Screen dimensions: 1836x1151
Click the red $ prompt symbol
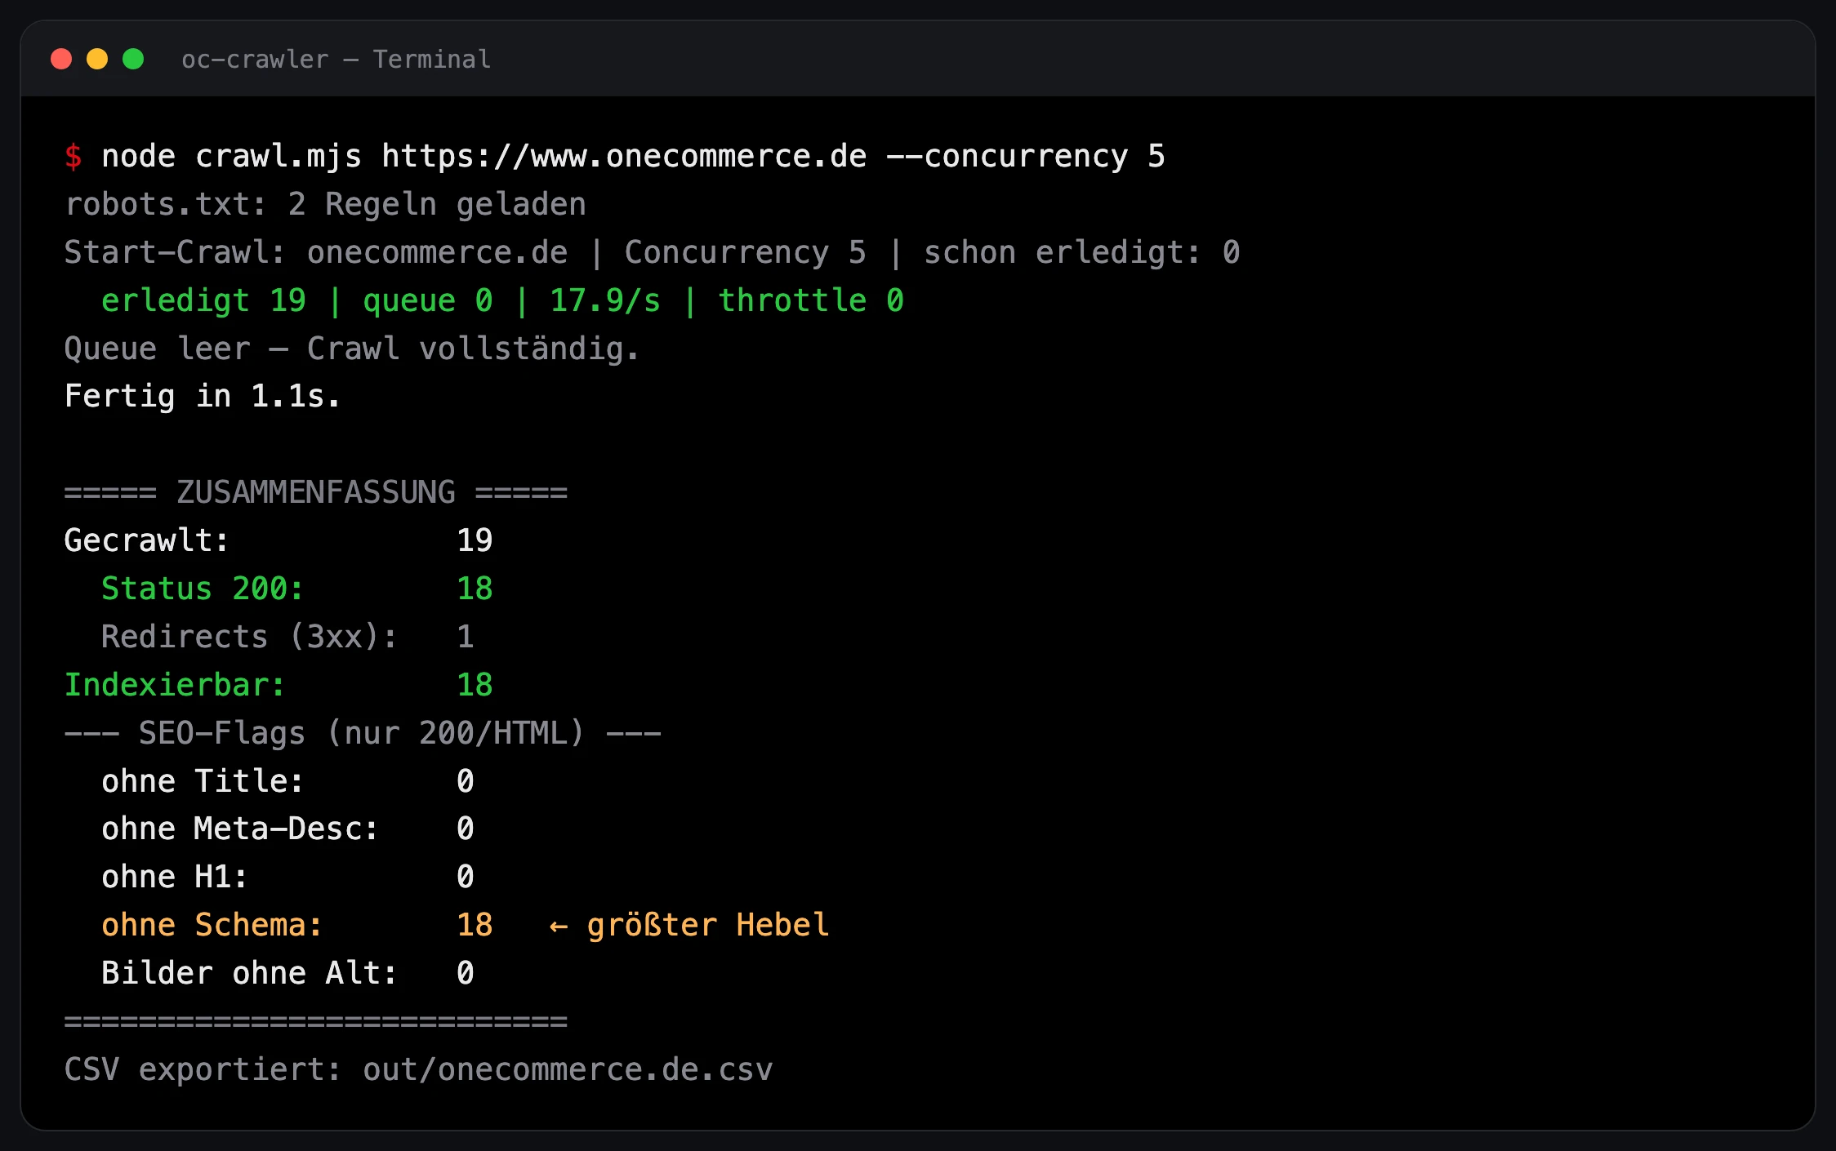(x=74, y=156)
